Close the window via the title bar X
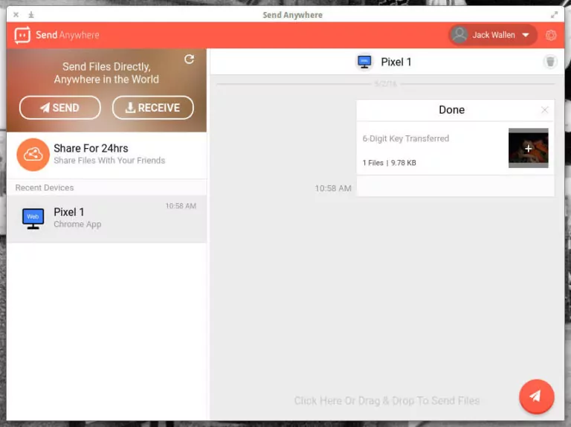Screen dimensions: 571x427 point(16,15)
